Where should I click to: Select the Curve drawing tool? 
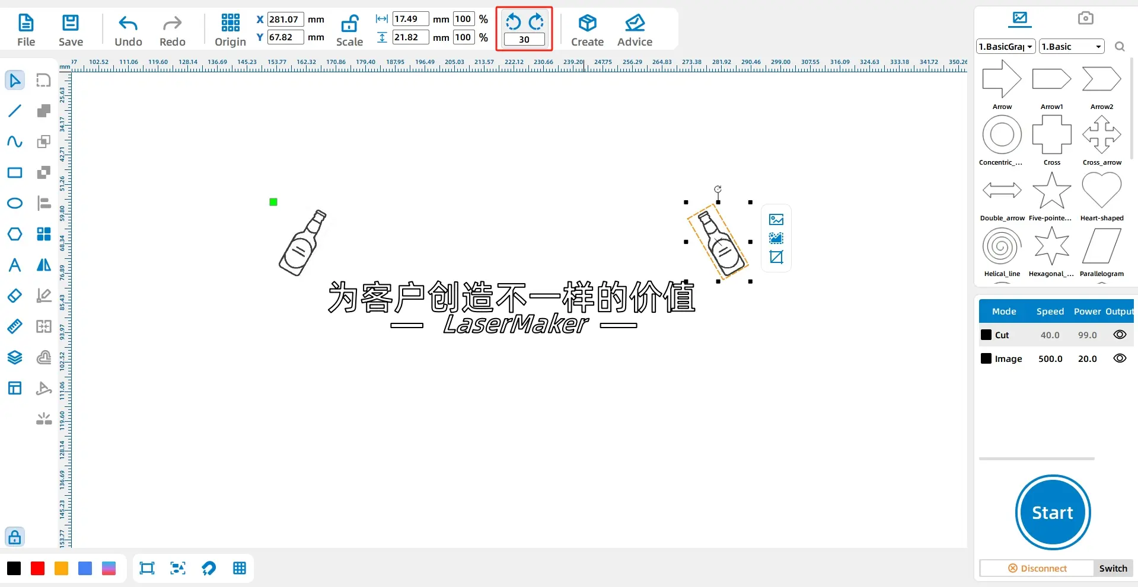(x=15, y=142)
